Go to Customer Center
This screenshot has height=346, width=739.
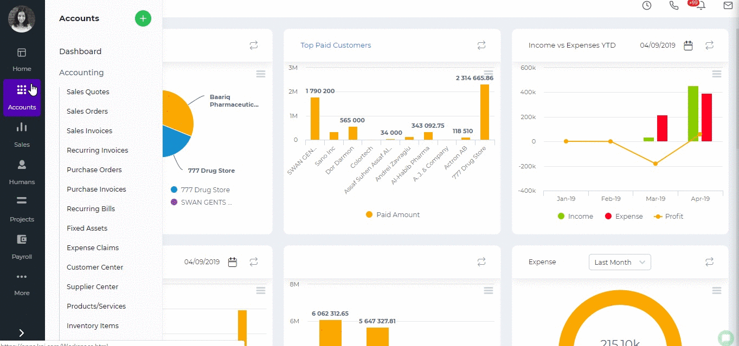tap(95, 267)
